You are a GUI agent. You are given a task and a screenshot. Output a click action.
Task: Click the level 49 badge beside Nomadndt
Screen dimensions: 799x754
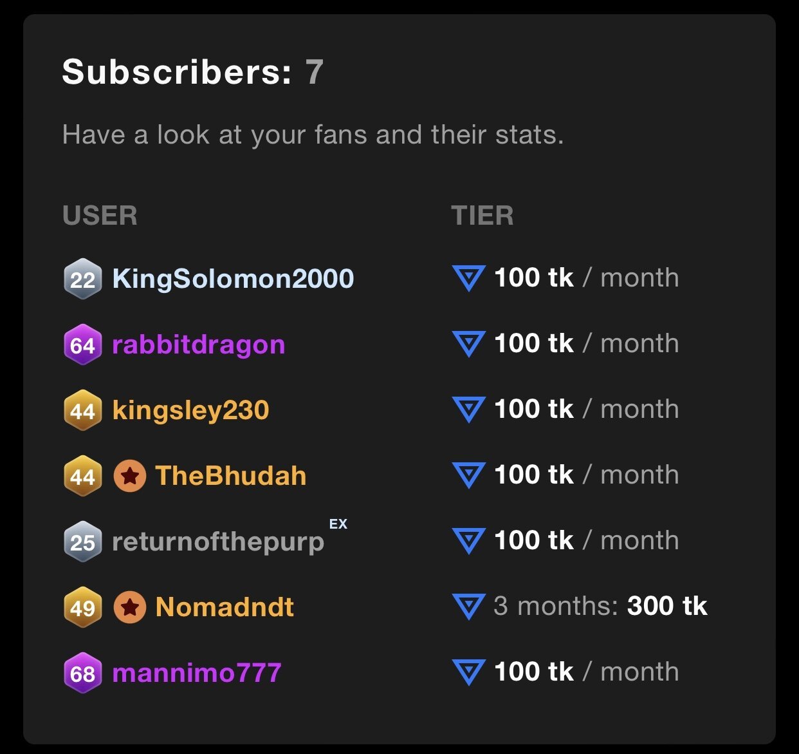pos(83,607)
